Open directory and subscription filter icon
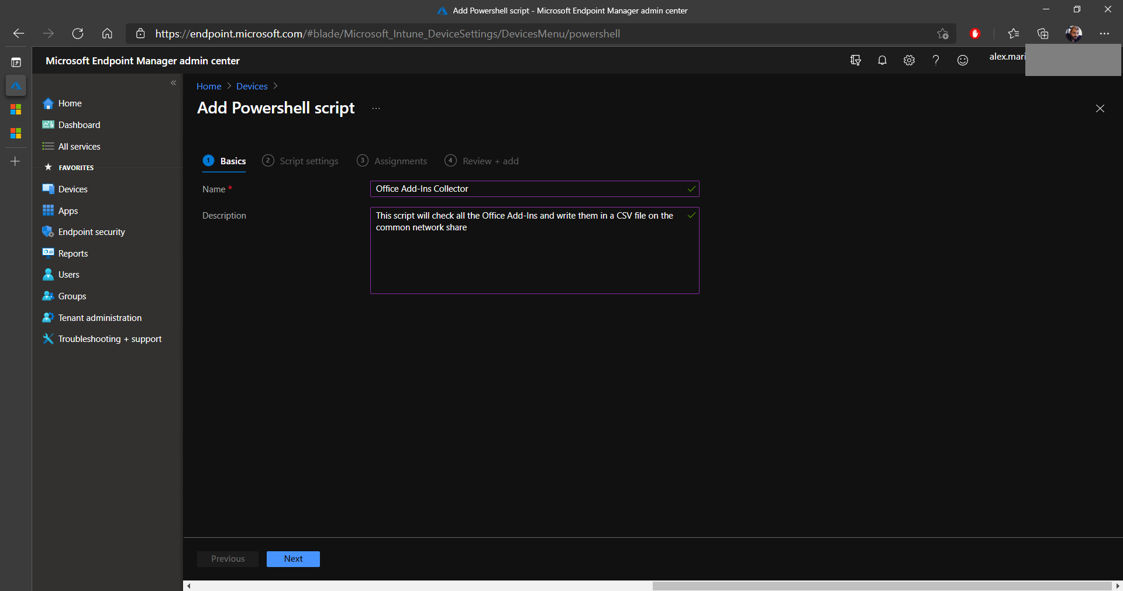This screenshot has height=591, width=1123. coord(855,60)
